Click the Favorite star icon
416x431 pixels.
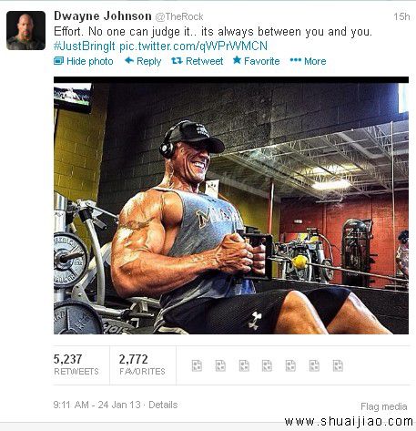(x=237, y=60)
